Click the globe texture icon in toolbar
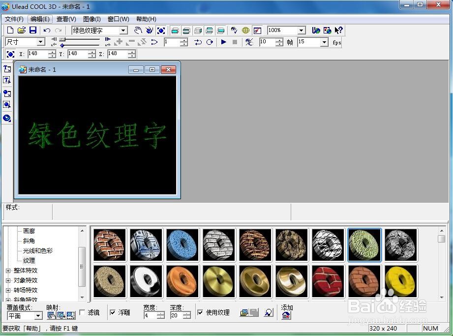 tap(245, 30)
